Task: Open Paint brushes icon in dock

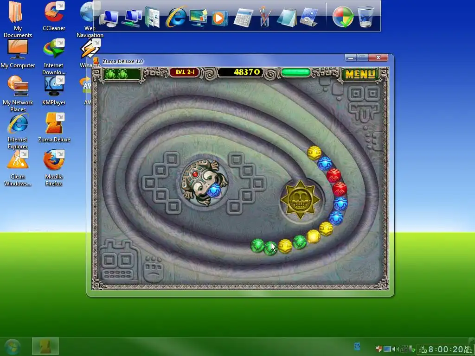Action: pos(264,17)
